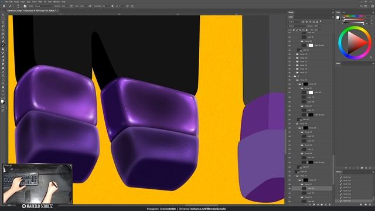Add layer style fx at Layers panel bottom
Viewport: 375px width, 211px height.
click(x=310, y=205)
